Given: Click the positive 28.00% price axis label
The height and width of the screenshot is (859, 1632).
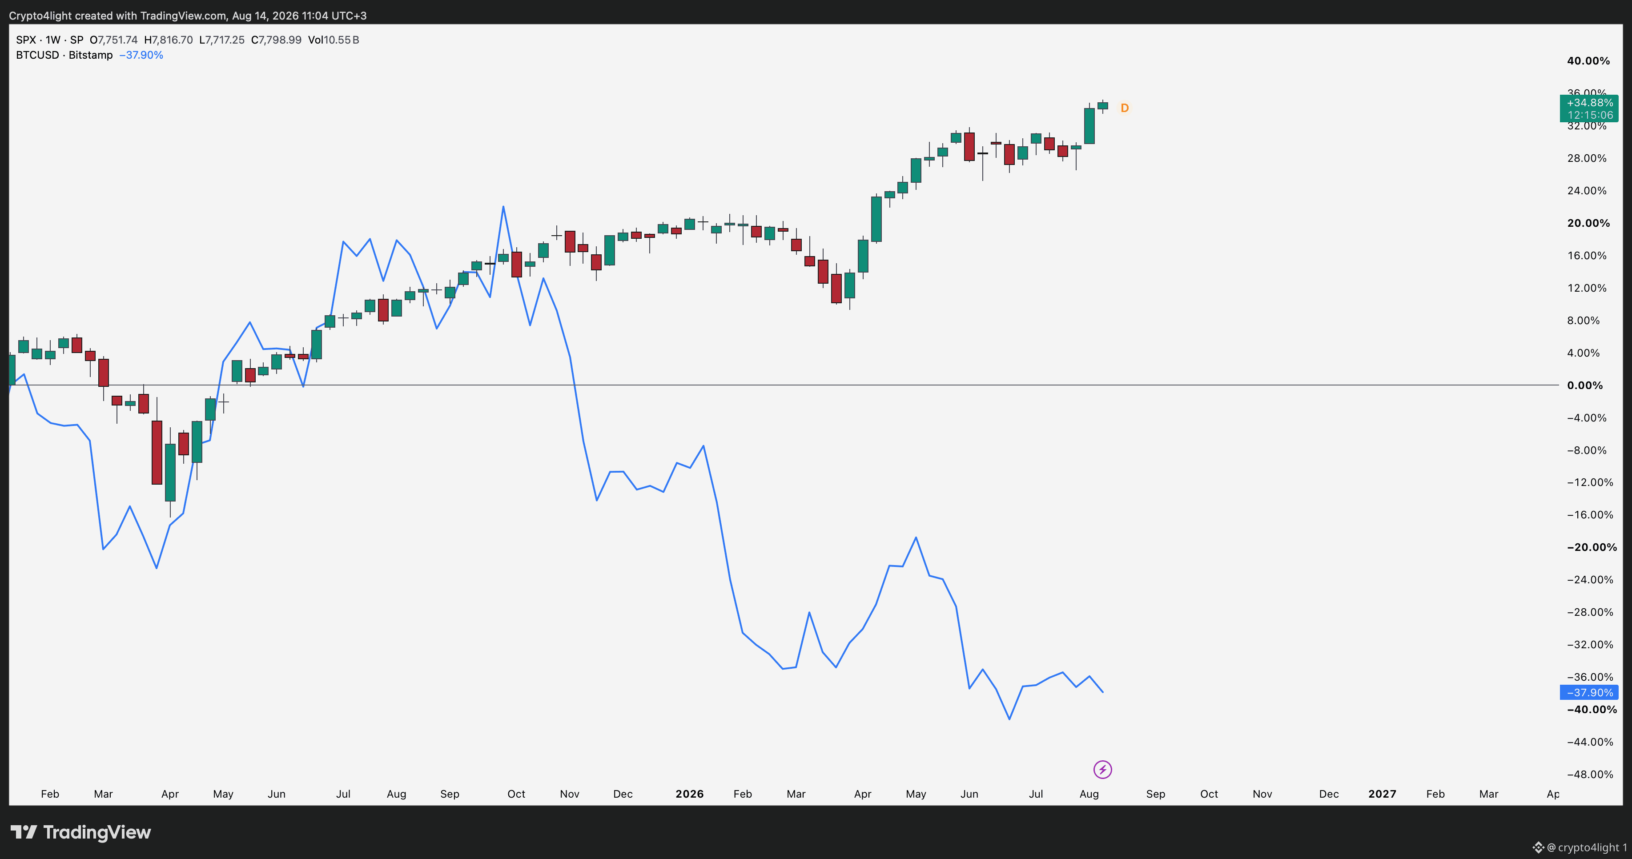Looking at the screenshot, I should [1586, 158].
